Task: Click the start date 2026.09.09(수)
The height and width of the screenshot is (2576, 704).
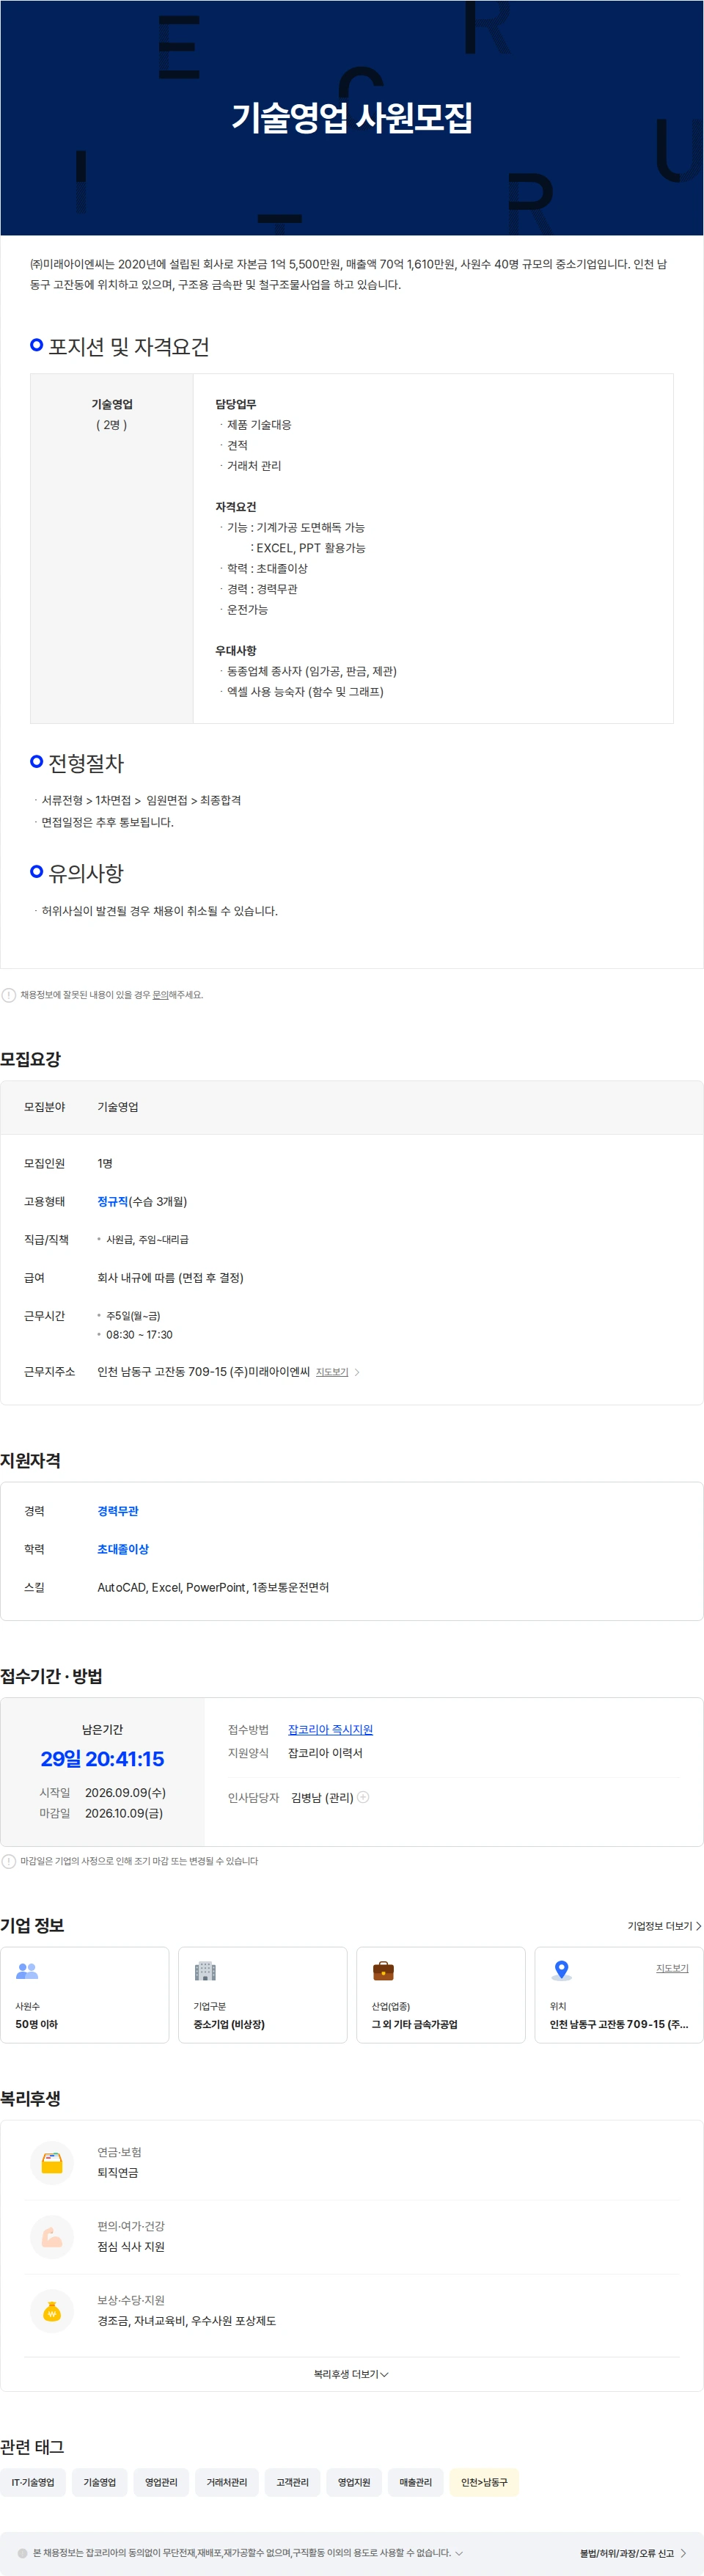Action: pyautogui.click(x=125, y=1792)
